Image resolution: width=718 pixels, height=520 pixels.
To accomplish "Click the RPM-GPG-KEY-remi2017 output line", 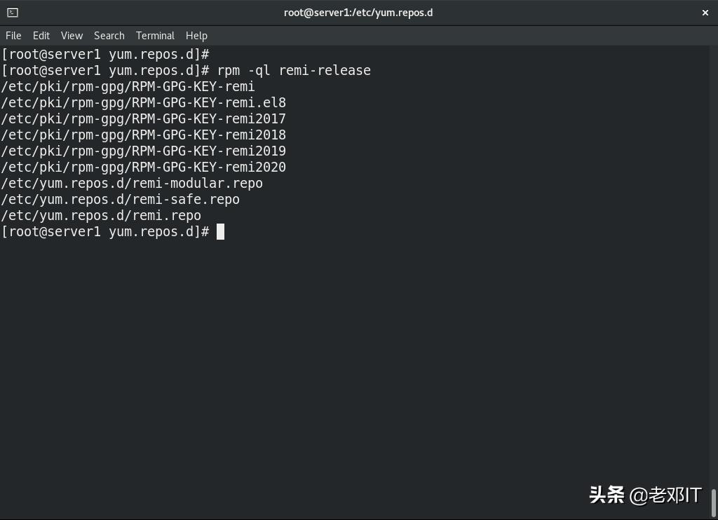I will coord(143,118).
